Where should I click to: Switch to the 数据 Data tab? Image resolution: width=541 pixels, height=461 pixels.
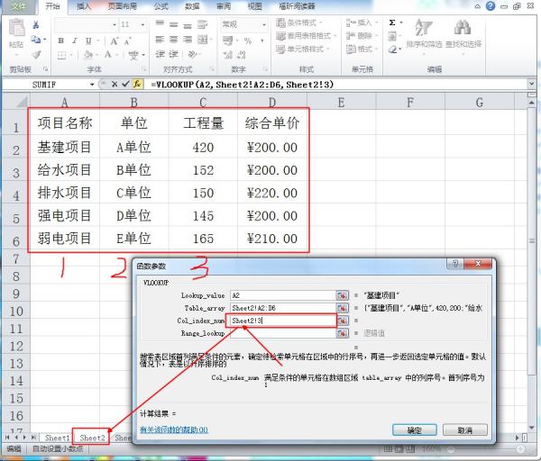point(192,6)
